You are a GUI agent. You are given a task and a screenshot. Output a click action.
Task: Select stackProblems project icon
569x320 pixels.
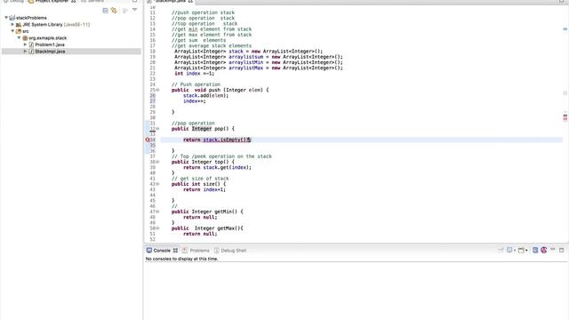12,18
